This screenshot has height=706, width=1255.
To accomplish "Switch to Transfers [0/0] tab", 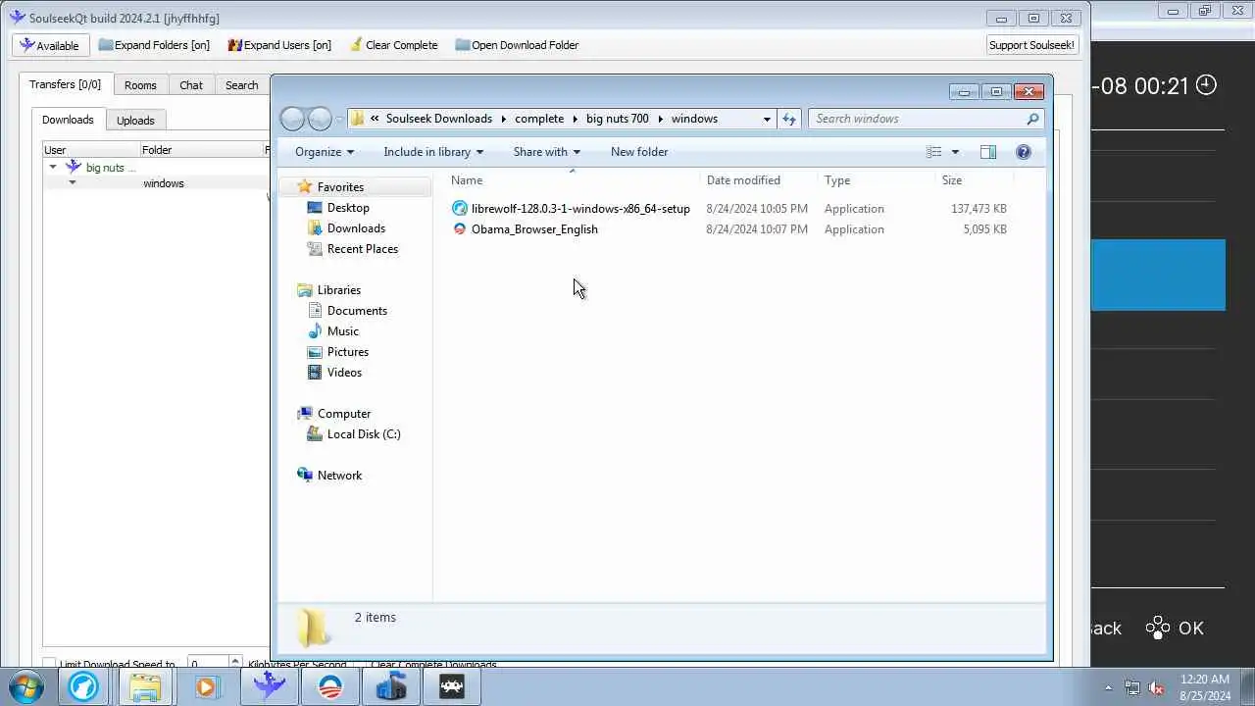I will tap(65, 84).
